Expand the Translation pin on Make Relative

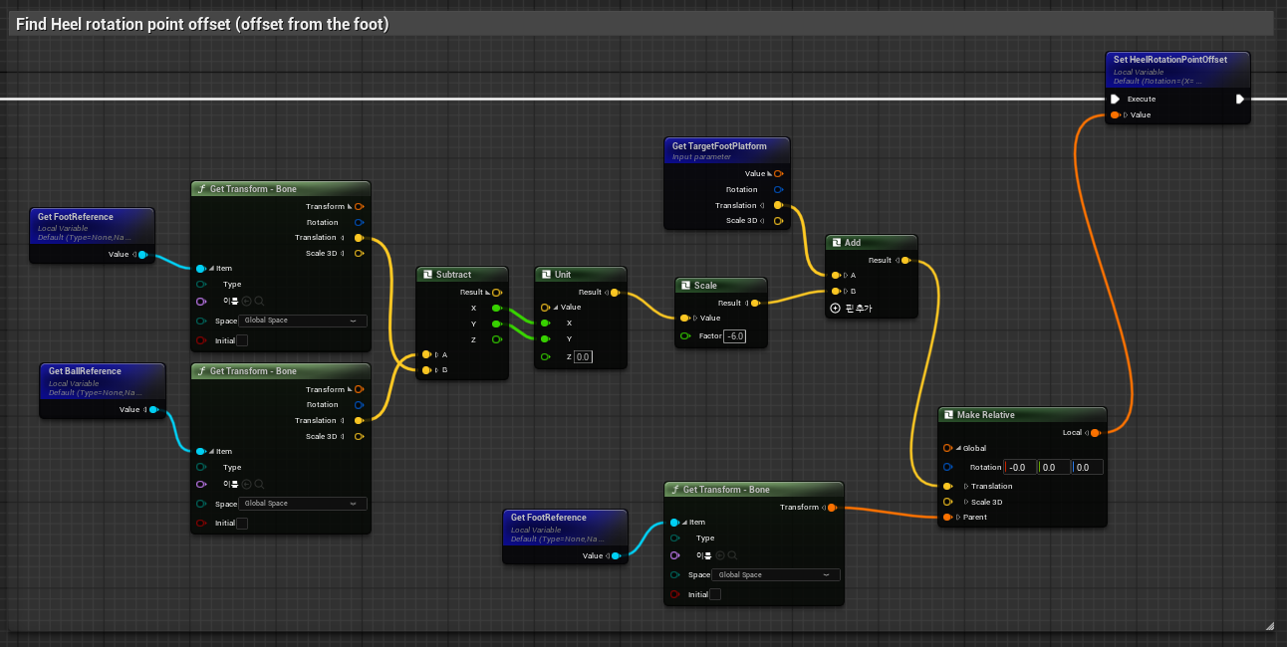coord(966,486)
